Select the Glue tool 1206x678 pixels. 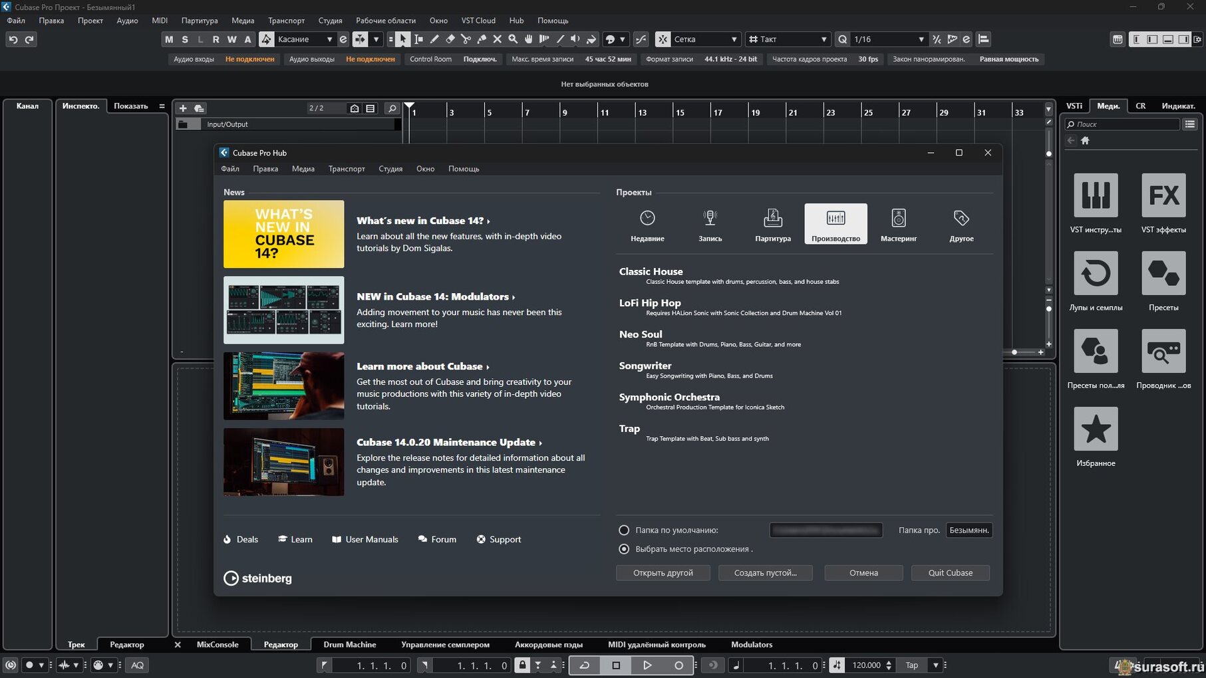482,39
